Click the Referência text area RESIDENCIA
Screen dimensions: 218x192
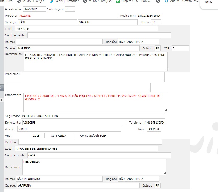coord(94,167)
